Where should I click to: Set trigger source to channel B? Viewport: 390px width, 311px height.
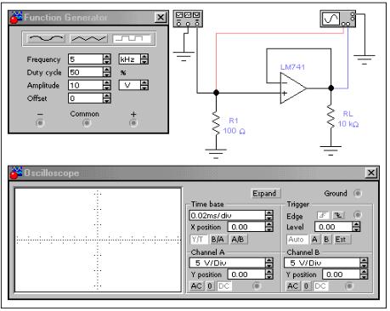[326, 240]
